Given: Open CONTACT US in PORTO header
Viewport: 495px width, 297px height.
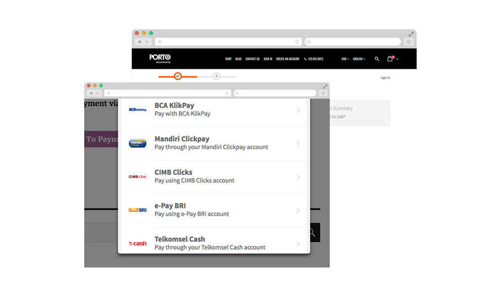Looking at the screenshot, I should (252, 59).
